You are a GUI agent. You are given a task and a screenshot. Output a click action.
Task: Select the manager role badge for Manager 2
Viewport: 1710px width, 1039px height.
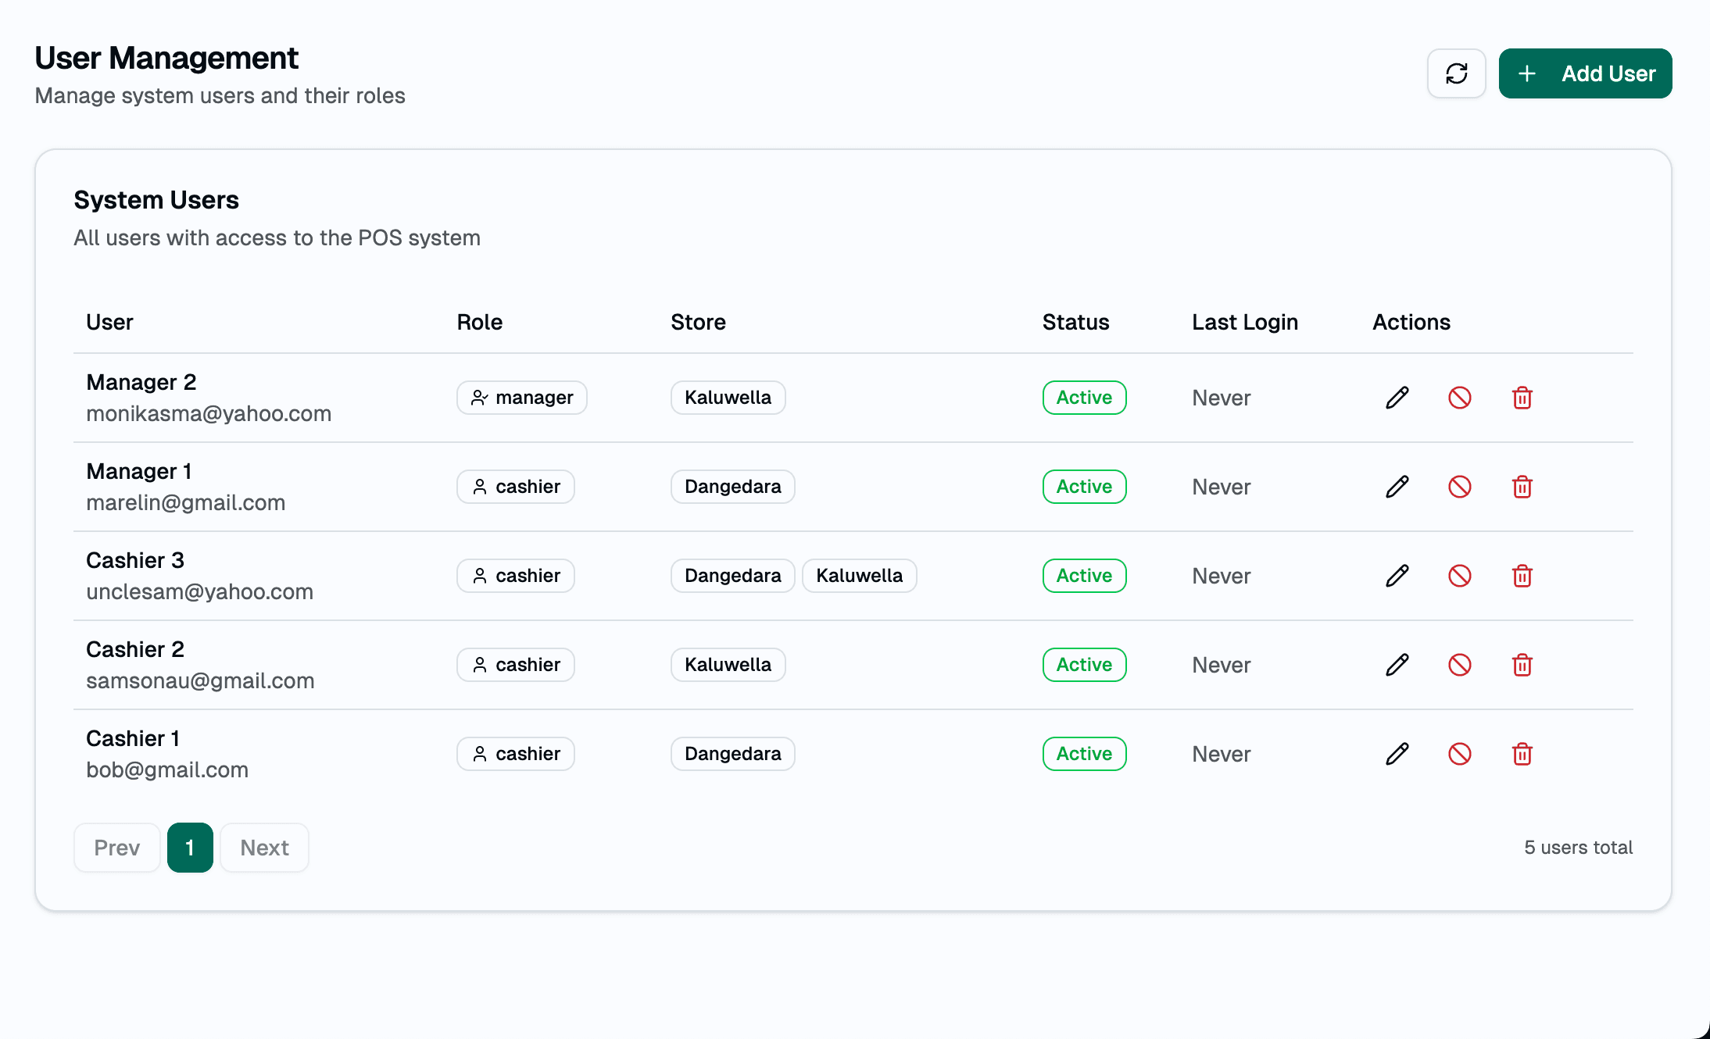[x=521, y=398]
